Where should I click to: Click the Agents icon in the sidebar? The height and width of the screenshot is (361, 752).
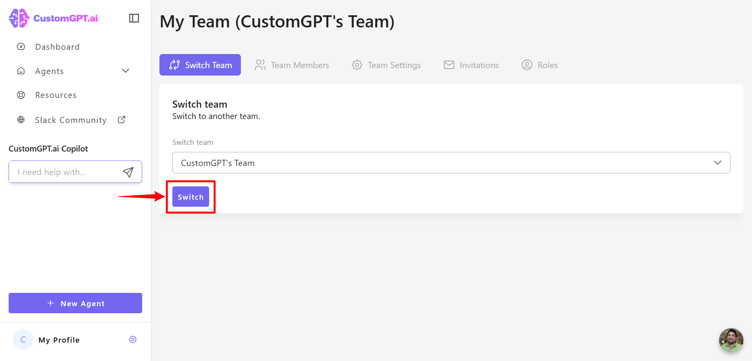click(x=21, y=71)
